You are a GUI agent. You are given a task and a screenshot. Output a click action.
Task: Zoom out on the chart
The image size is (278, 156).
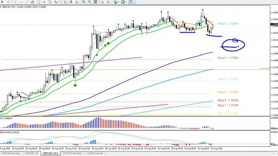coord(89,2)
